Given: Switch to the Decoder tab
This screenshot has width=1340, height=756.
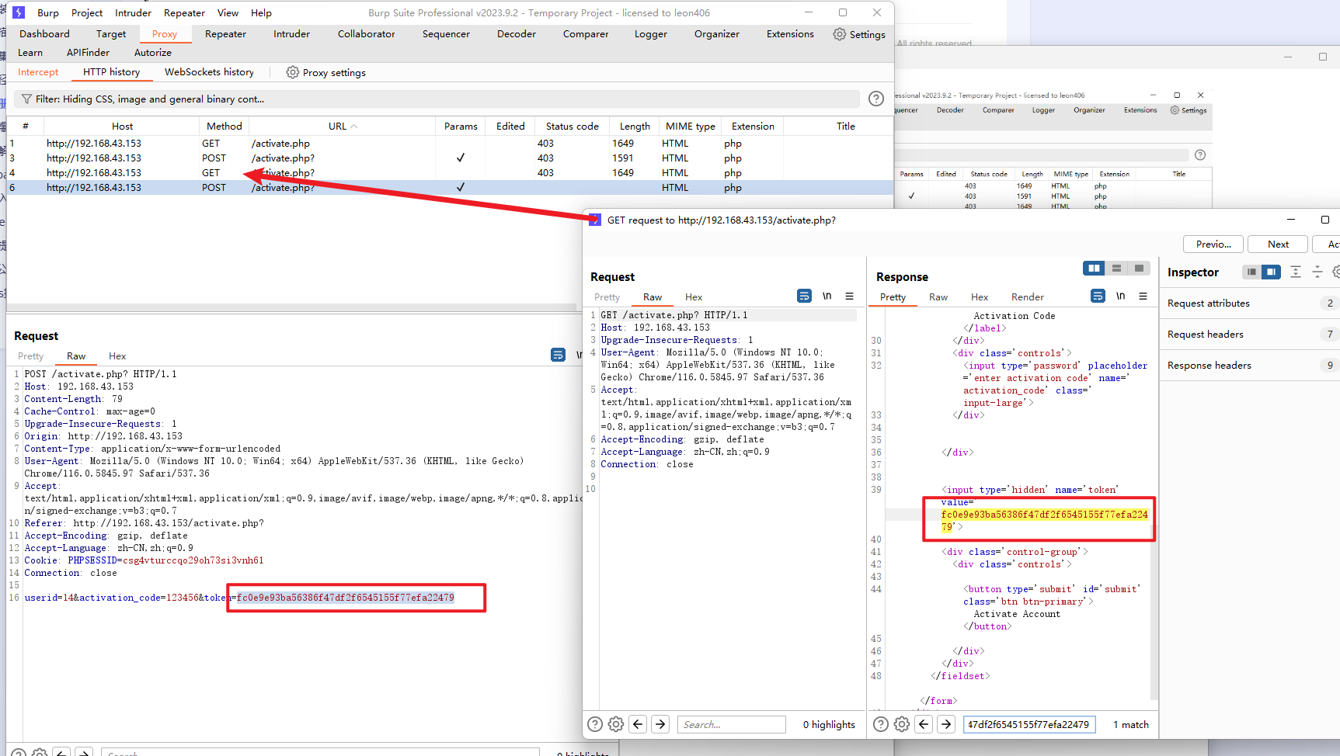Looking at the screenshot, I should (517, 34).
